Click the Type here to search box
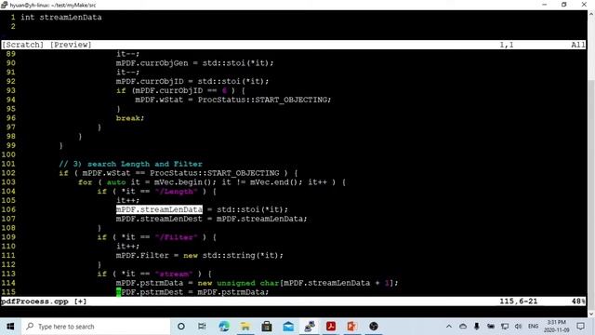The width and height of the screenshot is (595, 335). click(x=96, y=327)
